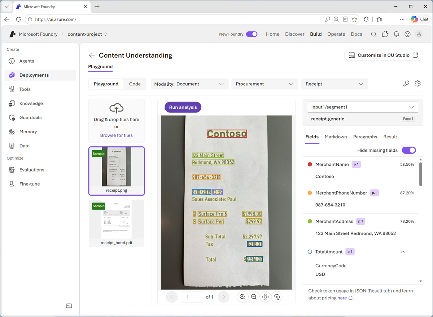Click the Microsoft Foundry logo
Viewport: 433px width, 317px height.
click(x=13, y=34)
